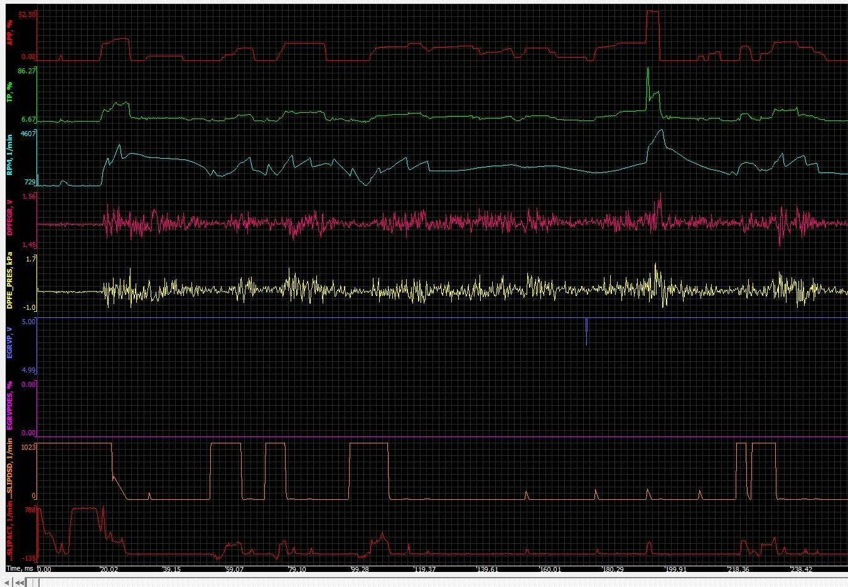
Task: Click the single-arrow scroll left button
Action: [6, 583]
